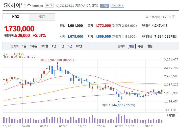Click the purple 거래량 volume legend marker

(168, 115)
